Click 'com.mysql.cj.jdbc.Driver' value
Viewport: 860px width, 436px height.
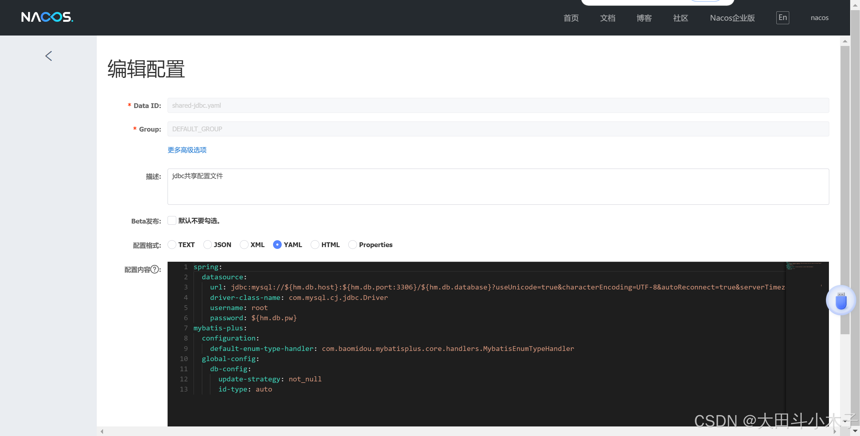tap(338, 298)
